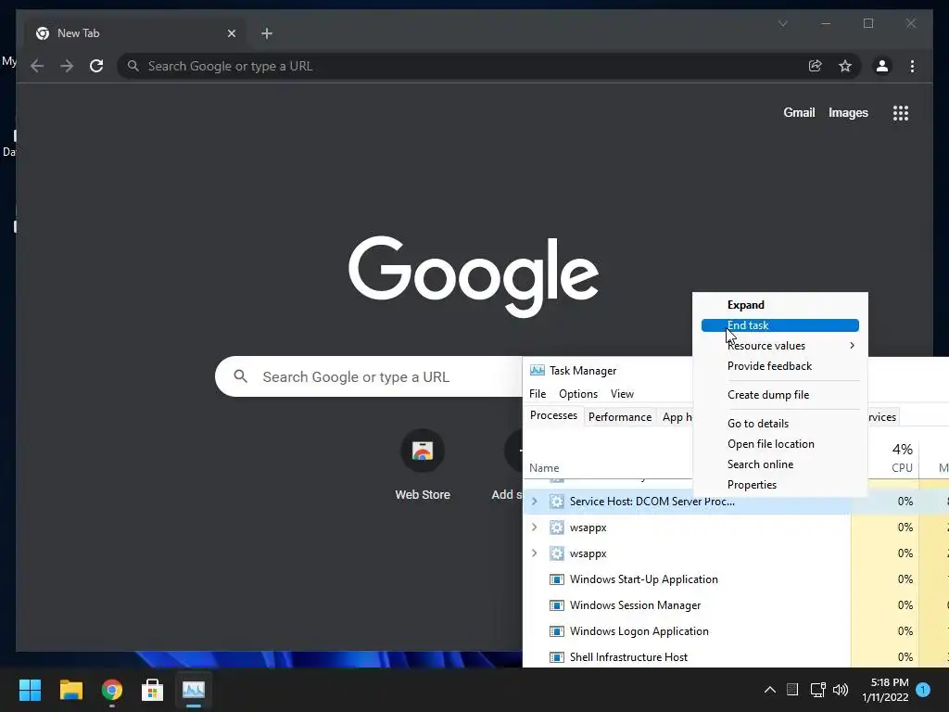Open the notification badge in tray

pyautogui.click(x=923, y=690)
